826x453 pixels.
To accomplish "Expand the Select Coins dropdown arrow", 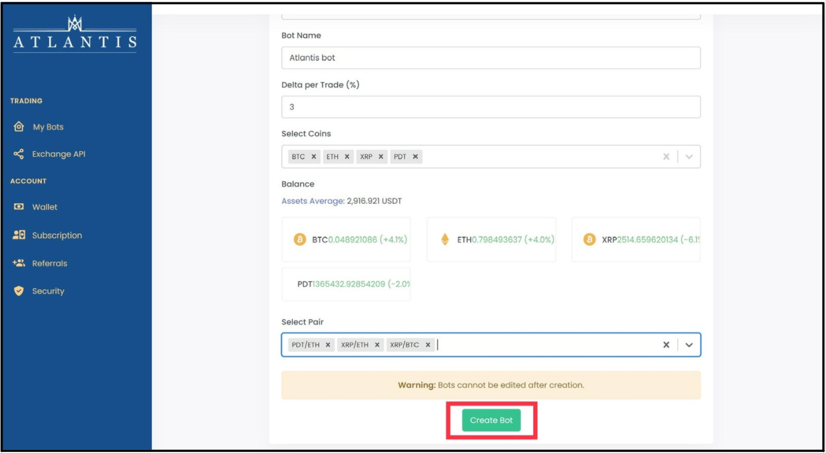I will click(x=689, y=157).
